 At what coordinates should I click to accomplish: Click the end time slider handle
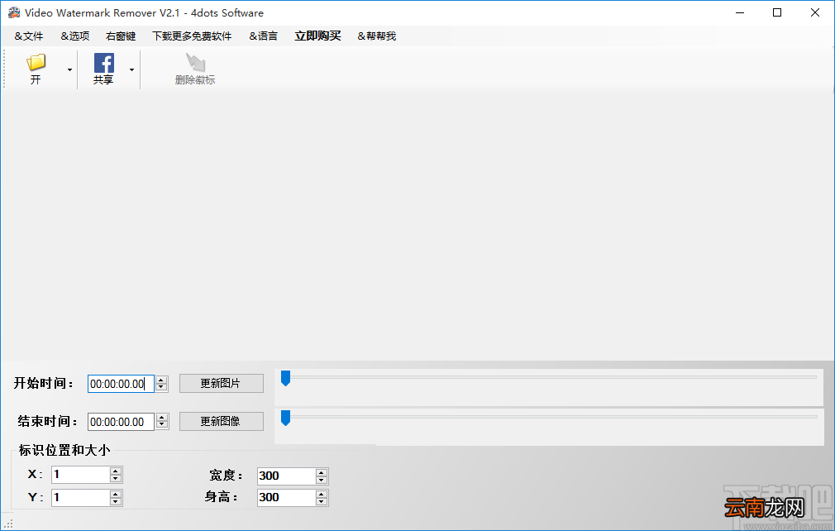(285, 418)
